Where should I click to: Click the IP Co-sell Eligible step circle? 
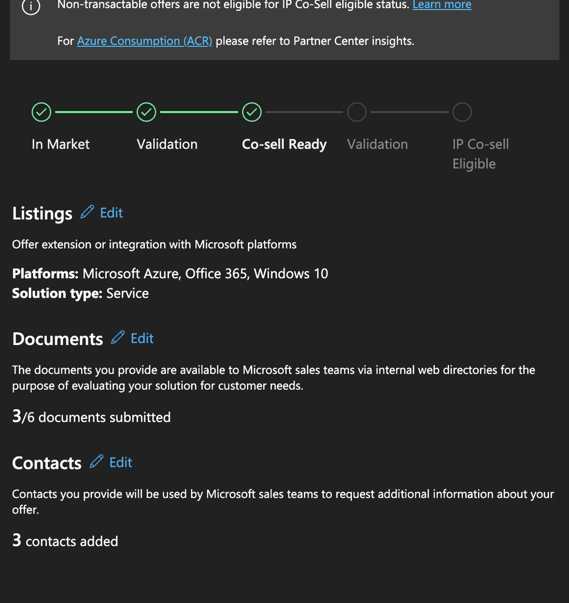pos(462,112)
